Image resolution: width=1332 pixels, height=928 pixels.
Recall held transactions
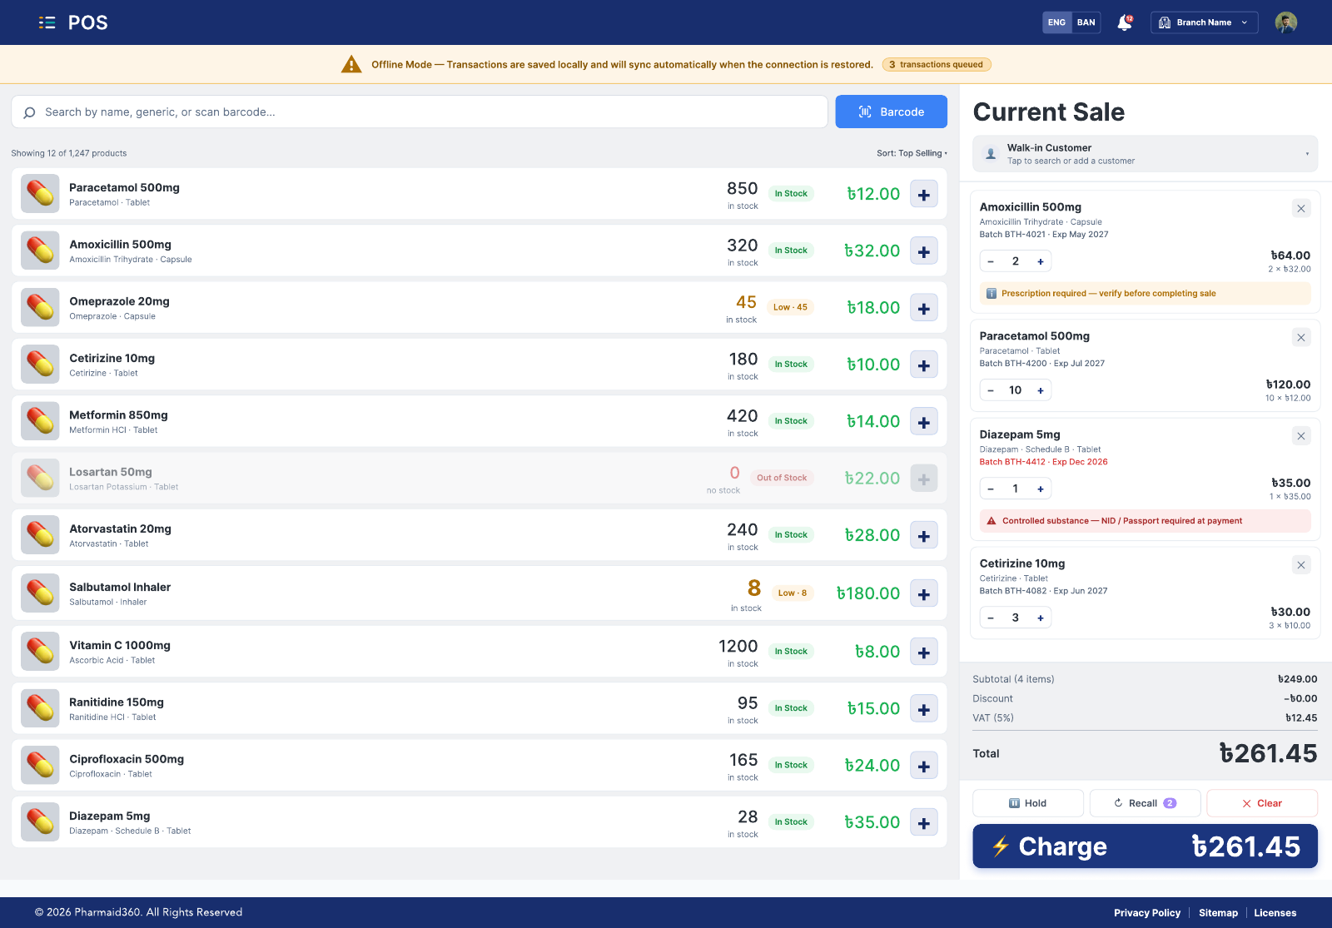tap(1145, 803)
